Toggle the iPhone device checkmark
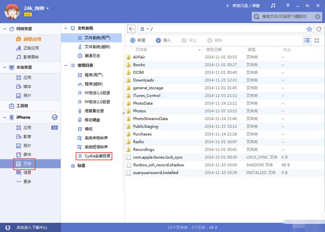Image resolution: width=325 pixels, height=232 pixels. tap(55, 117)
